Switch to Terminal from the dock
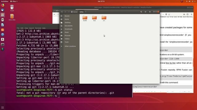Viewport: 197px width, 110px height. click(2, 44)
